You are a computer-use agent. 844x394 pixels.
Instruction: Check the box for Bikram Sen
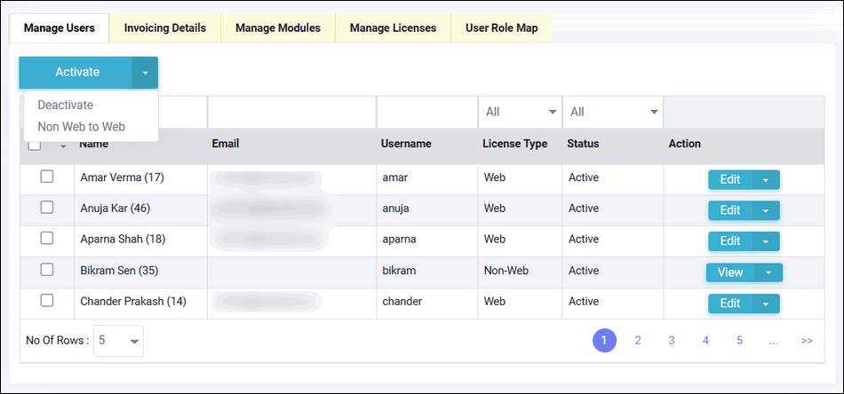tap(47, 270)
